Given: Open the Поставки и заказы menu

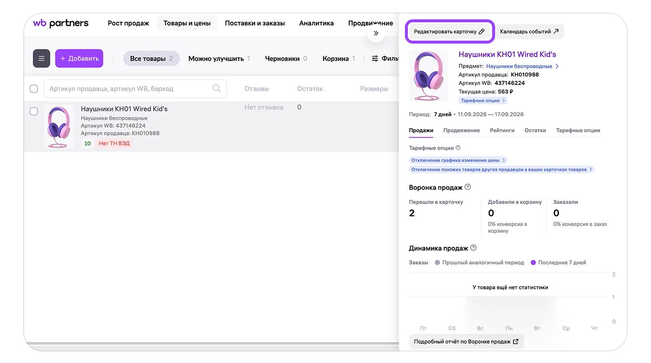Looking at the screenshot, I should (x=255, y=23).
